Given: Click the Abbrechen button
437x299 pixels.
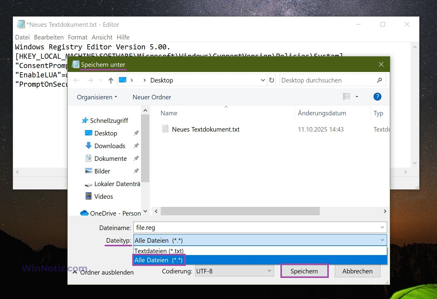Looking at the screenshot, I should (357, 271).
